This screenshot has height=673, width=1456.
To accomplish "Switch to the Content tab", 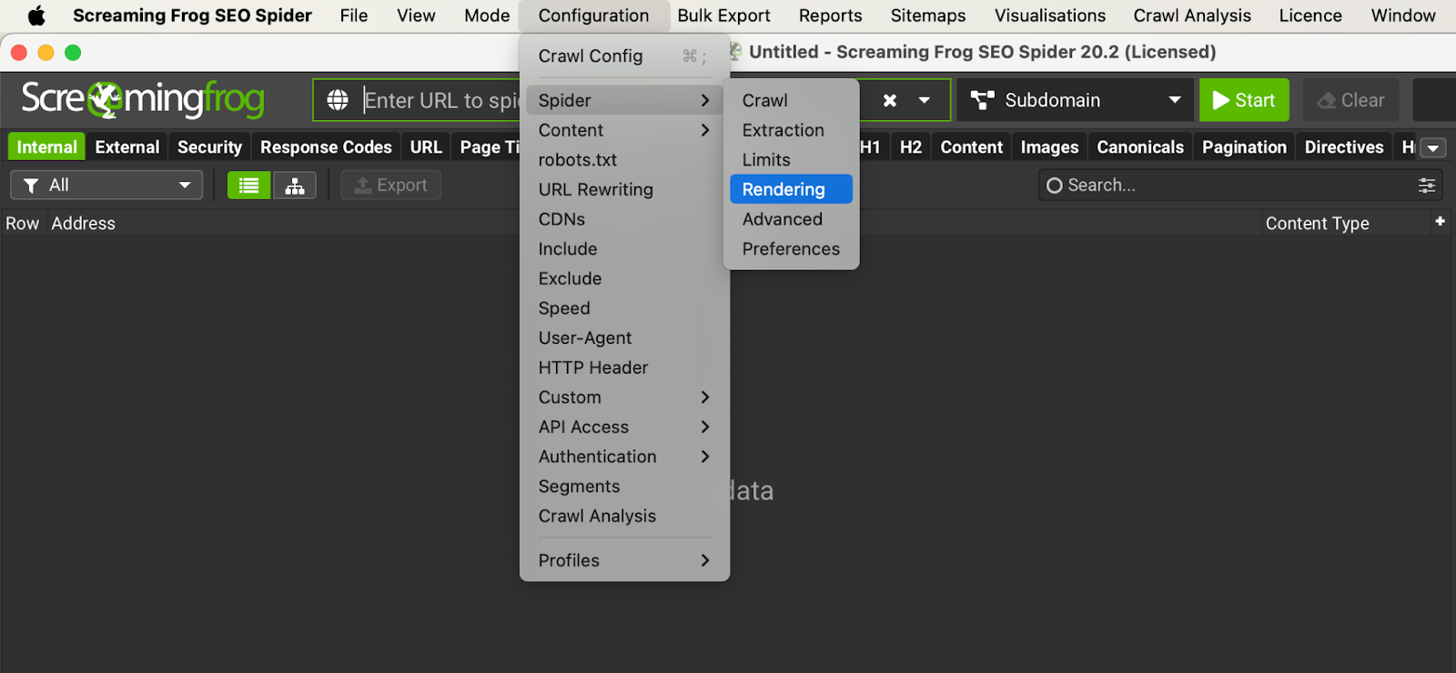I will pyautogui.click(x=972, y=147).
